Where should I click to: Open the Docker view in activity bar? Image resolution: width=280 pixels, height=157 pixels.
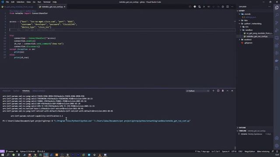click(276, 61)
